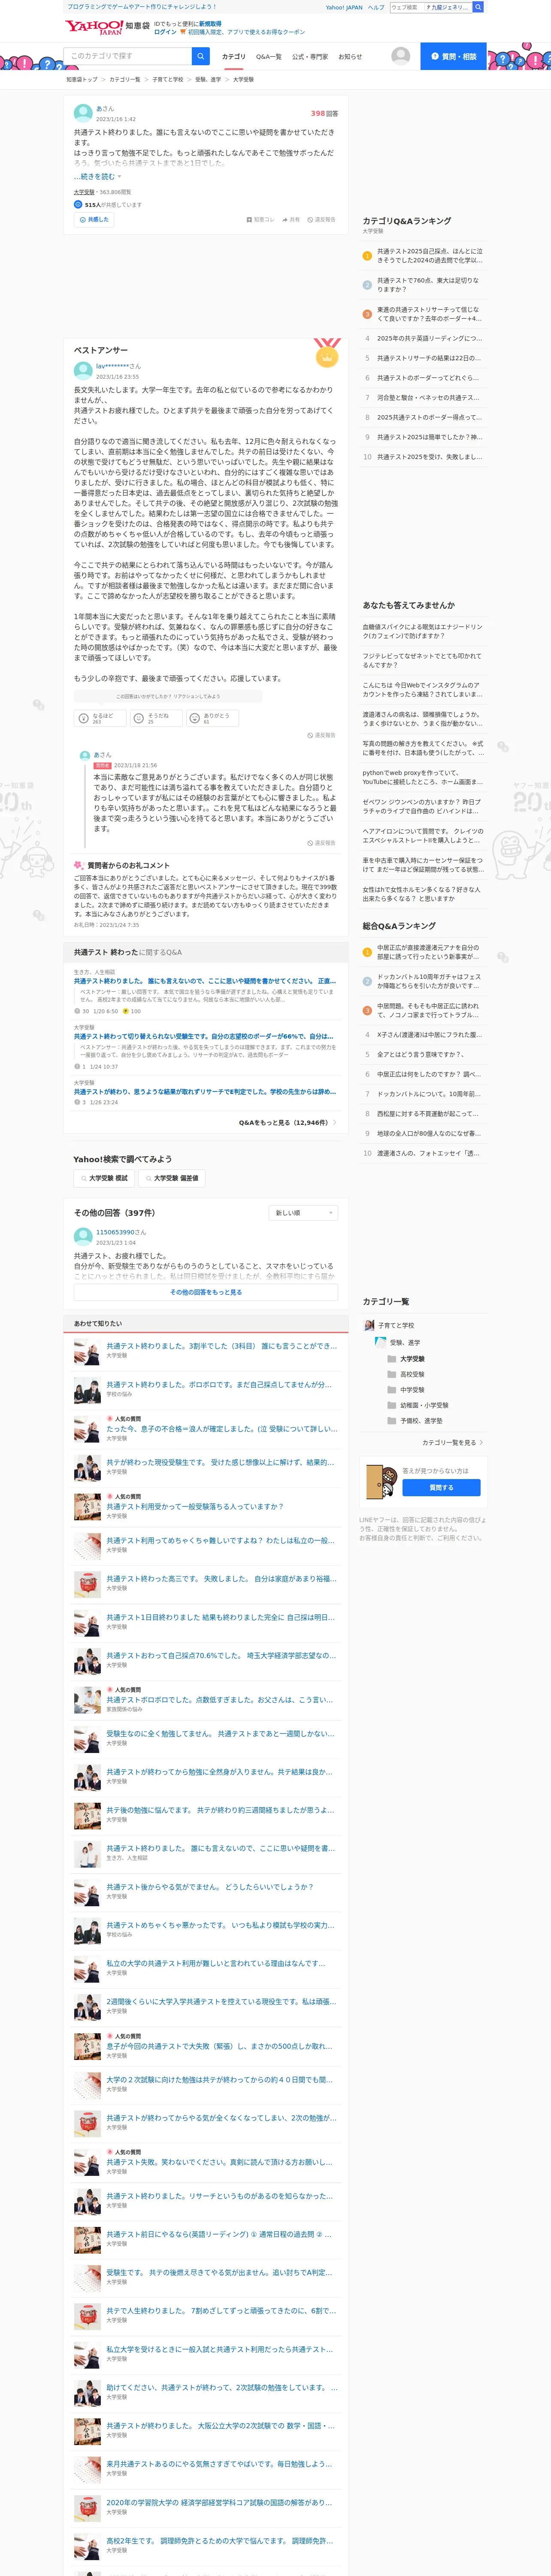Click the 共有 share icon
This screenshot has width=551, height=2576.
pos(291,219)
